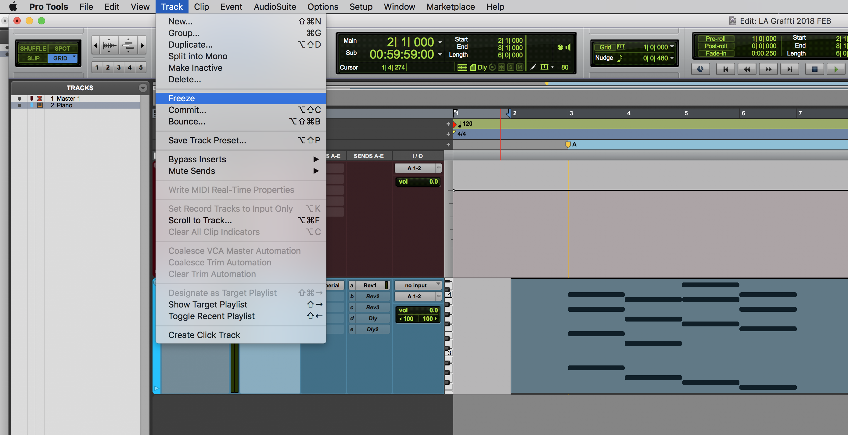Open the AudioSuite menu
The height and width of the screenshot is (435, 848).
pyautogui.click(x=275, y=7)
